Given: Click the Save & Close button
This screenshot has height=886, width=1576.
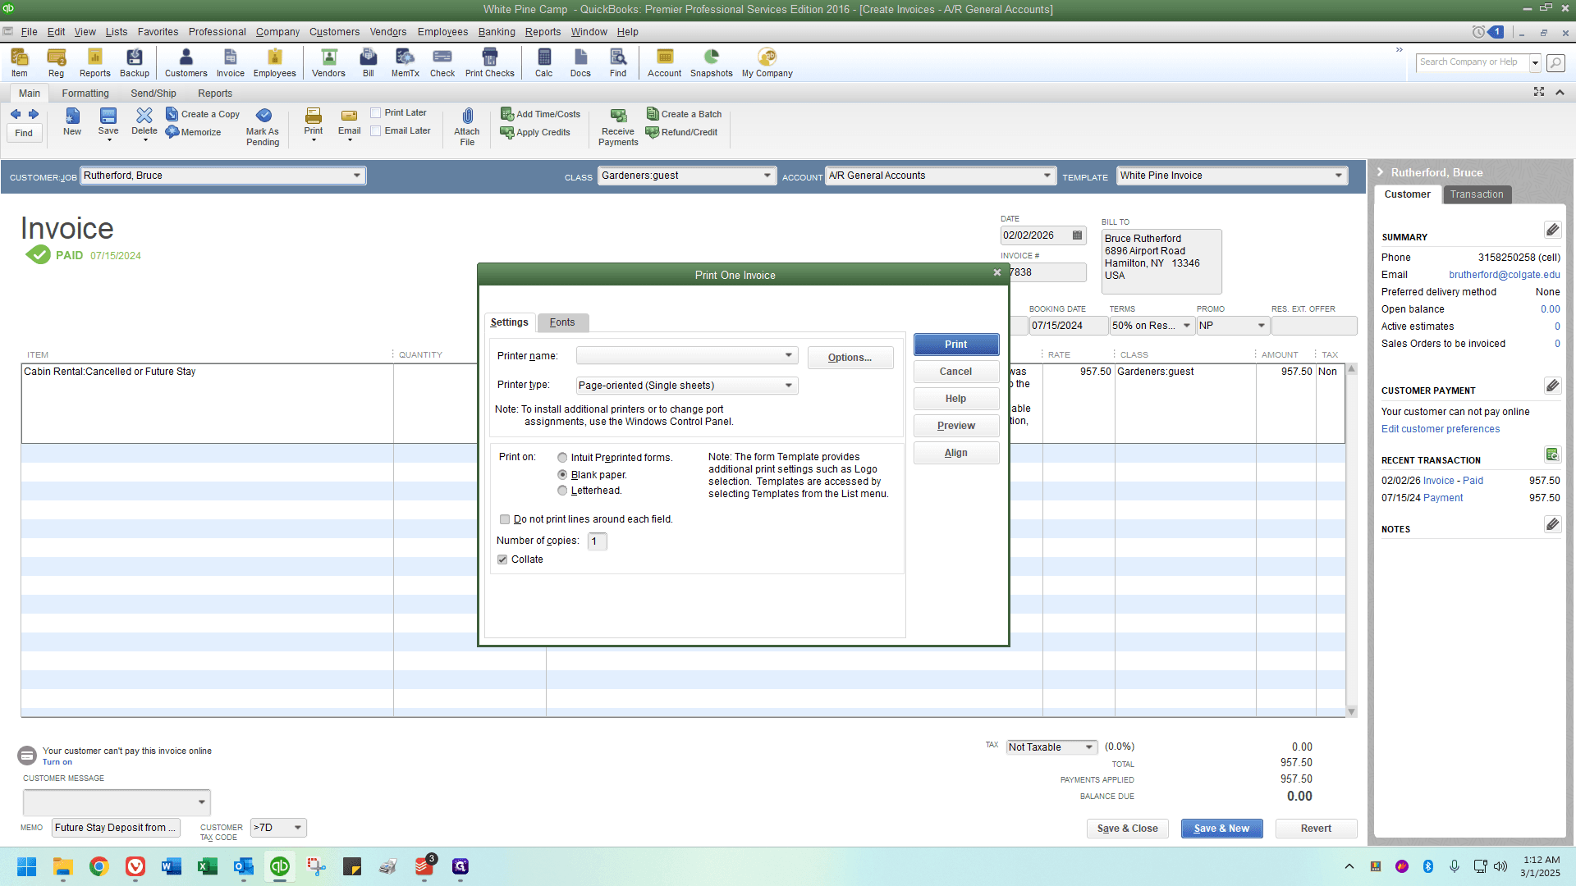Looking at the screenshot, I should 1128,829.
